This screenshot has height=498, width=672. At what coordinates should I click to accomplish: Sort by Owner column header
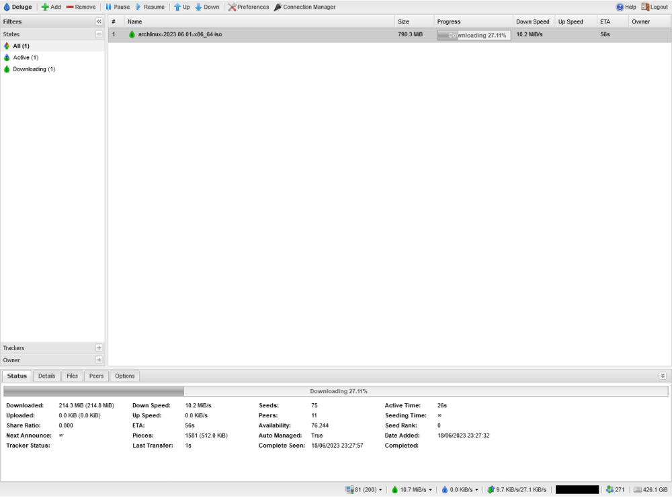(650, 22)
